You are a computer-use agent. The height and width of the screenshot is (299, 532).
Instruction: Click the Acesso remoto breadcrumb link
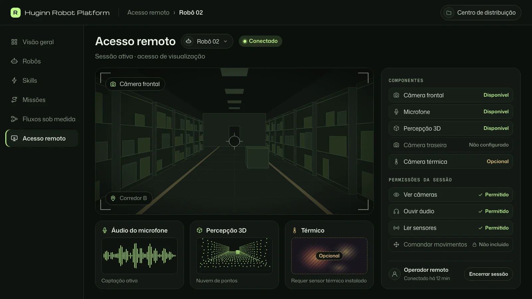[148, 13]
